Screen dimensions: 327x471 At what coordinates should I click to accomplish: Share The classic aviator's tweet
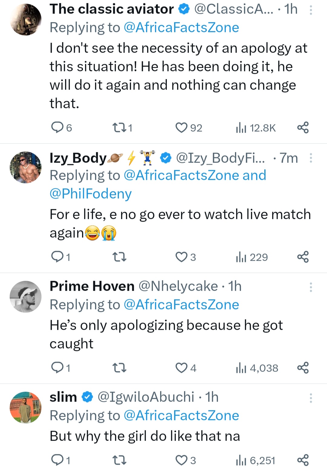point(303,128)
